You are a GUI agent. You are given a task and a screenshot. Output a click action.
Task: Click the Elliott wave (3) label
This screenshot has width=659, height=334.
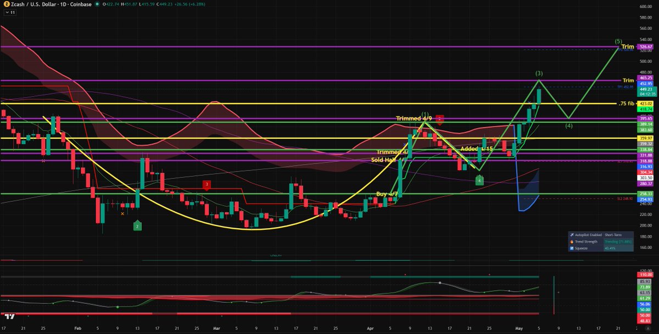pos(539,73)
